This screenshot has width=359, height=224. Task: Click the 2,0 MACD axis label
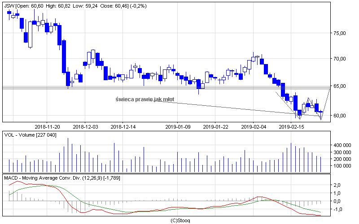(x=337, y=185)
